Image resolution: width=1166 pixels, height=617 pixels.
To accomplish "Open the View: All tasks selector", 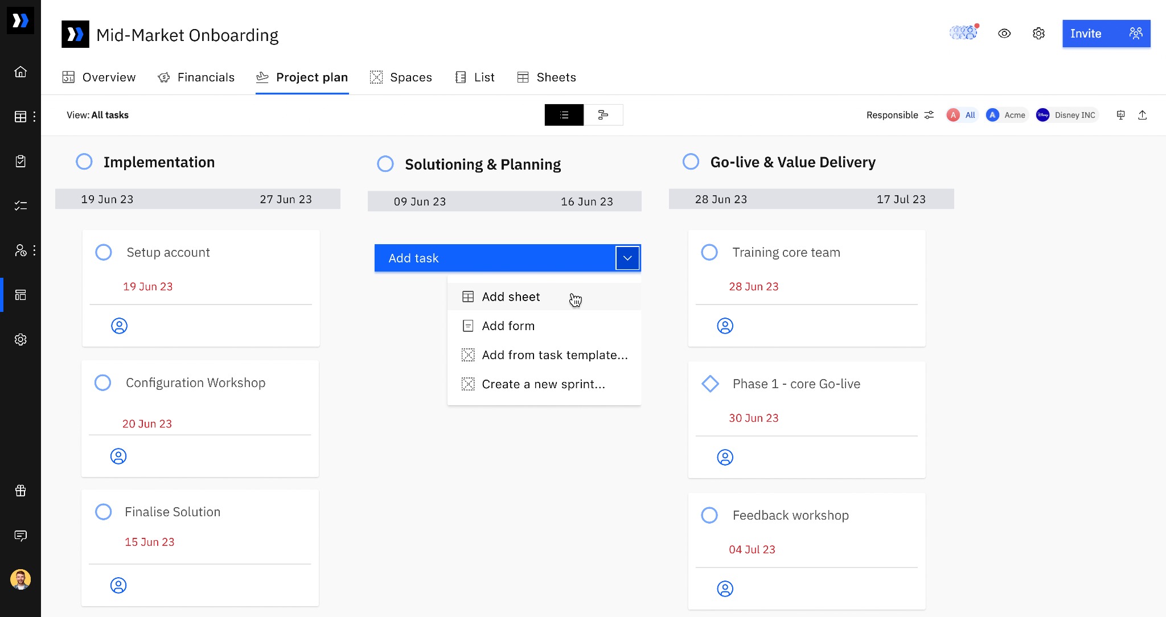I will pyautogui.click(x=97, y=115).
